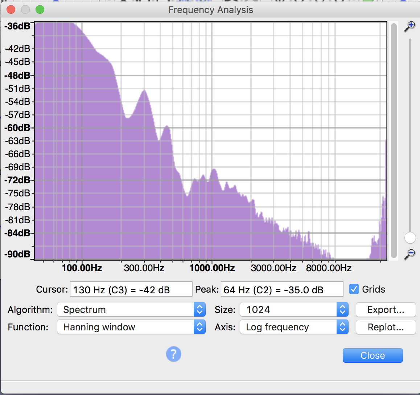This screenshot has height=395, width=420.
Task: Click the -36dB label on vertical axis
Action: (x=17, y=26)
